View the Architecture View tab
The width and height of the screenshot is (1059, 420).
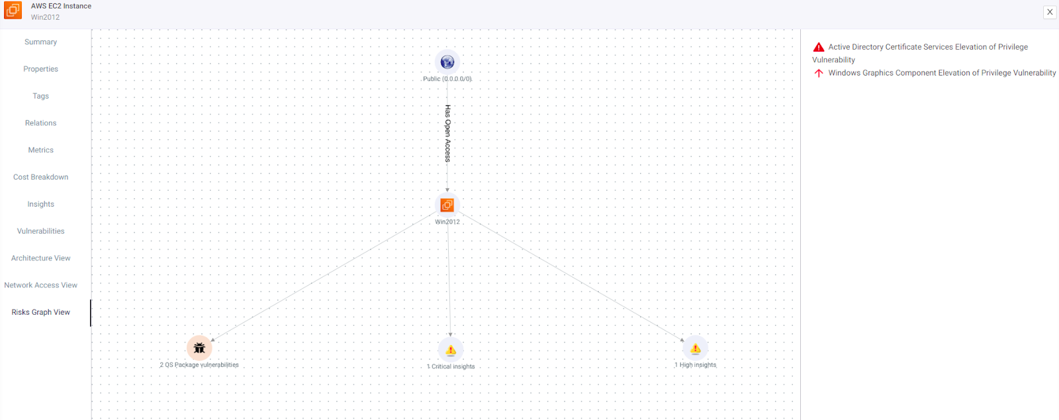[x=41, y=258]
